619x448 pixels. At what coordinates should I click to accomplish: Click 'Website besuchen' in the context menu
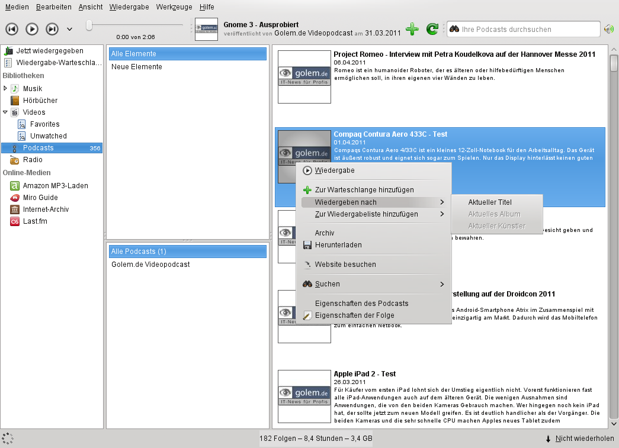click(373, 264)
